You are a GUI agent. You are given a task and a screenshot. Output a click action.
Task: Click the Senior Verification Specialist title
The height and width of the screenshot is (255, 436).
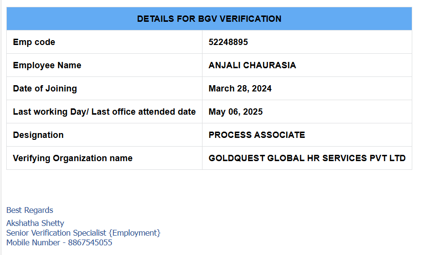[x=56, y=233]
